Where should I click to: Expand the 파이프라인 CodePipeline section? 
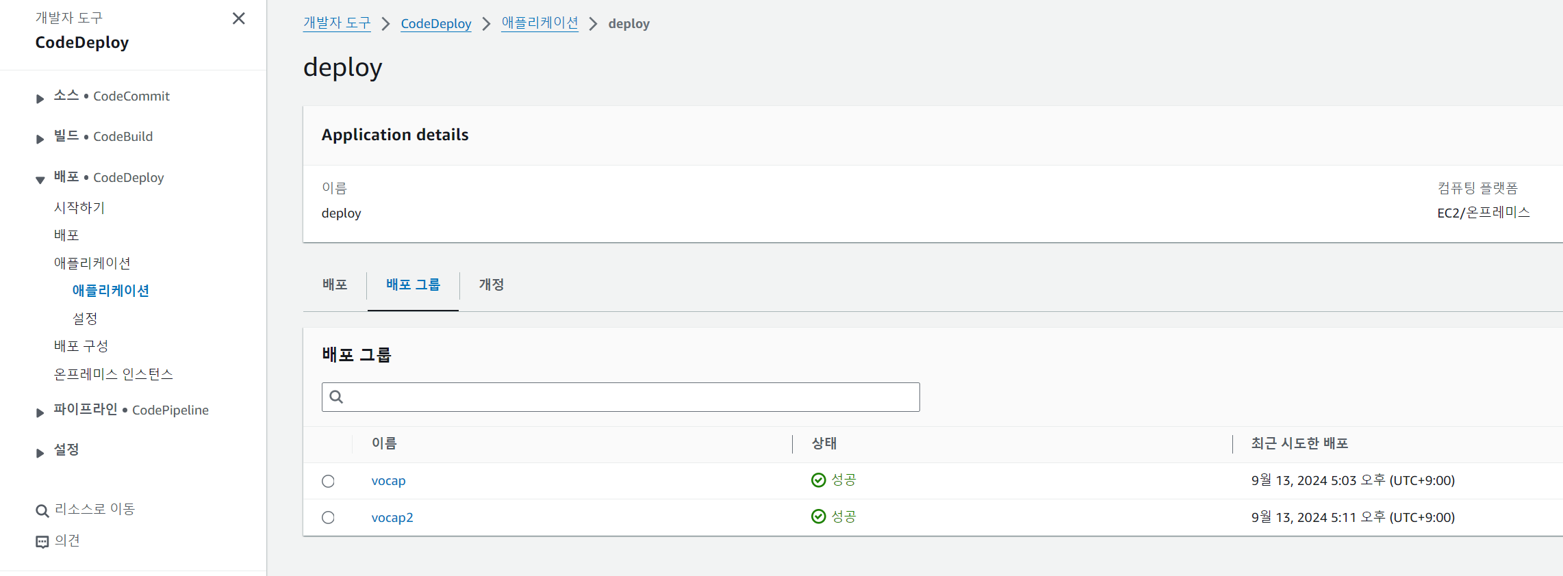(x=40, y=413)
